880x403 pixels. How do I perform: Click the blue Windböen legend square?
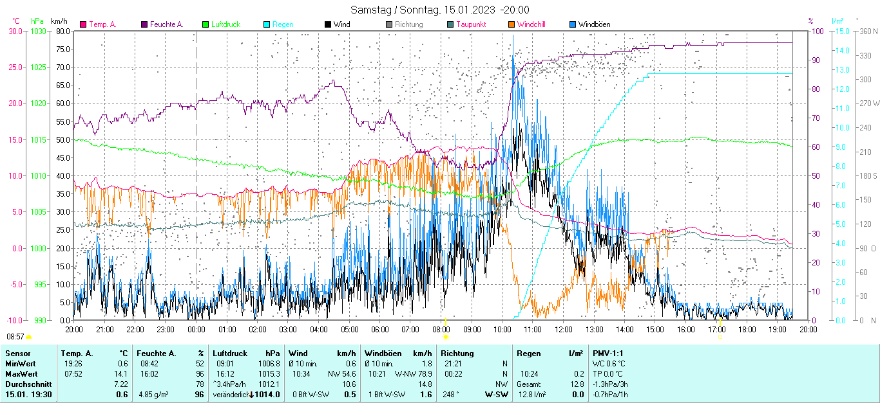point(573,24)
